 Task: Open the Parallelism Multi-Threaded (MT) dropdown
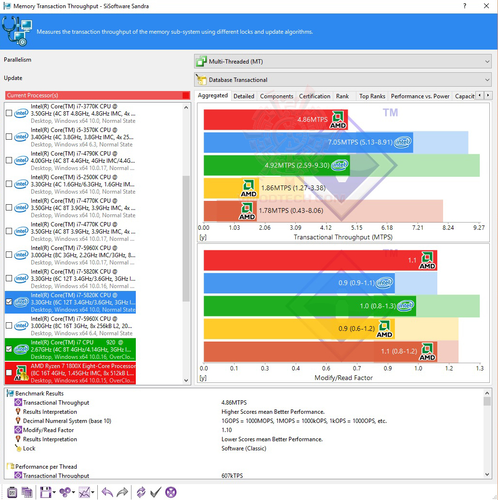[x=343, y=61]
